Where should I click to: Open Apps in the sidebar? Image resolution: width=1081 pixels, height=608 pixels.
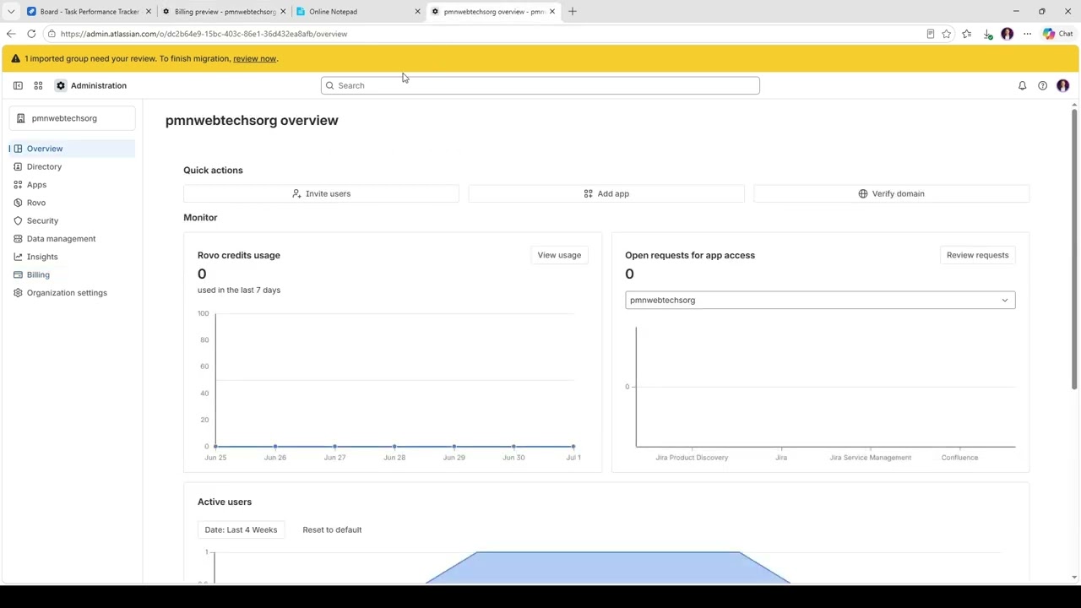coord(72,185)
